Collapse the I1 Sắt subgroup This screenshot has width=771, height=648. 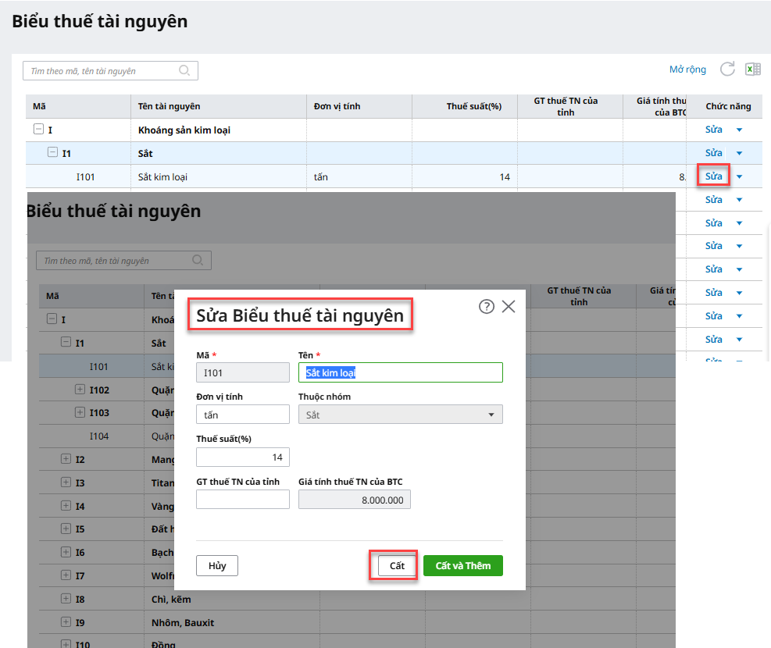tap(53, 153)
